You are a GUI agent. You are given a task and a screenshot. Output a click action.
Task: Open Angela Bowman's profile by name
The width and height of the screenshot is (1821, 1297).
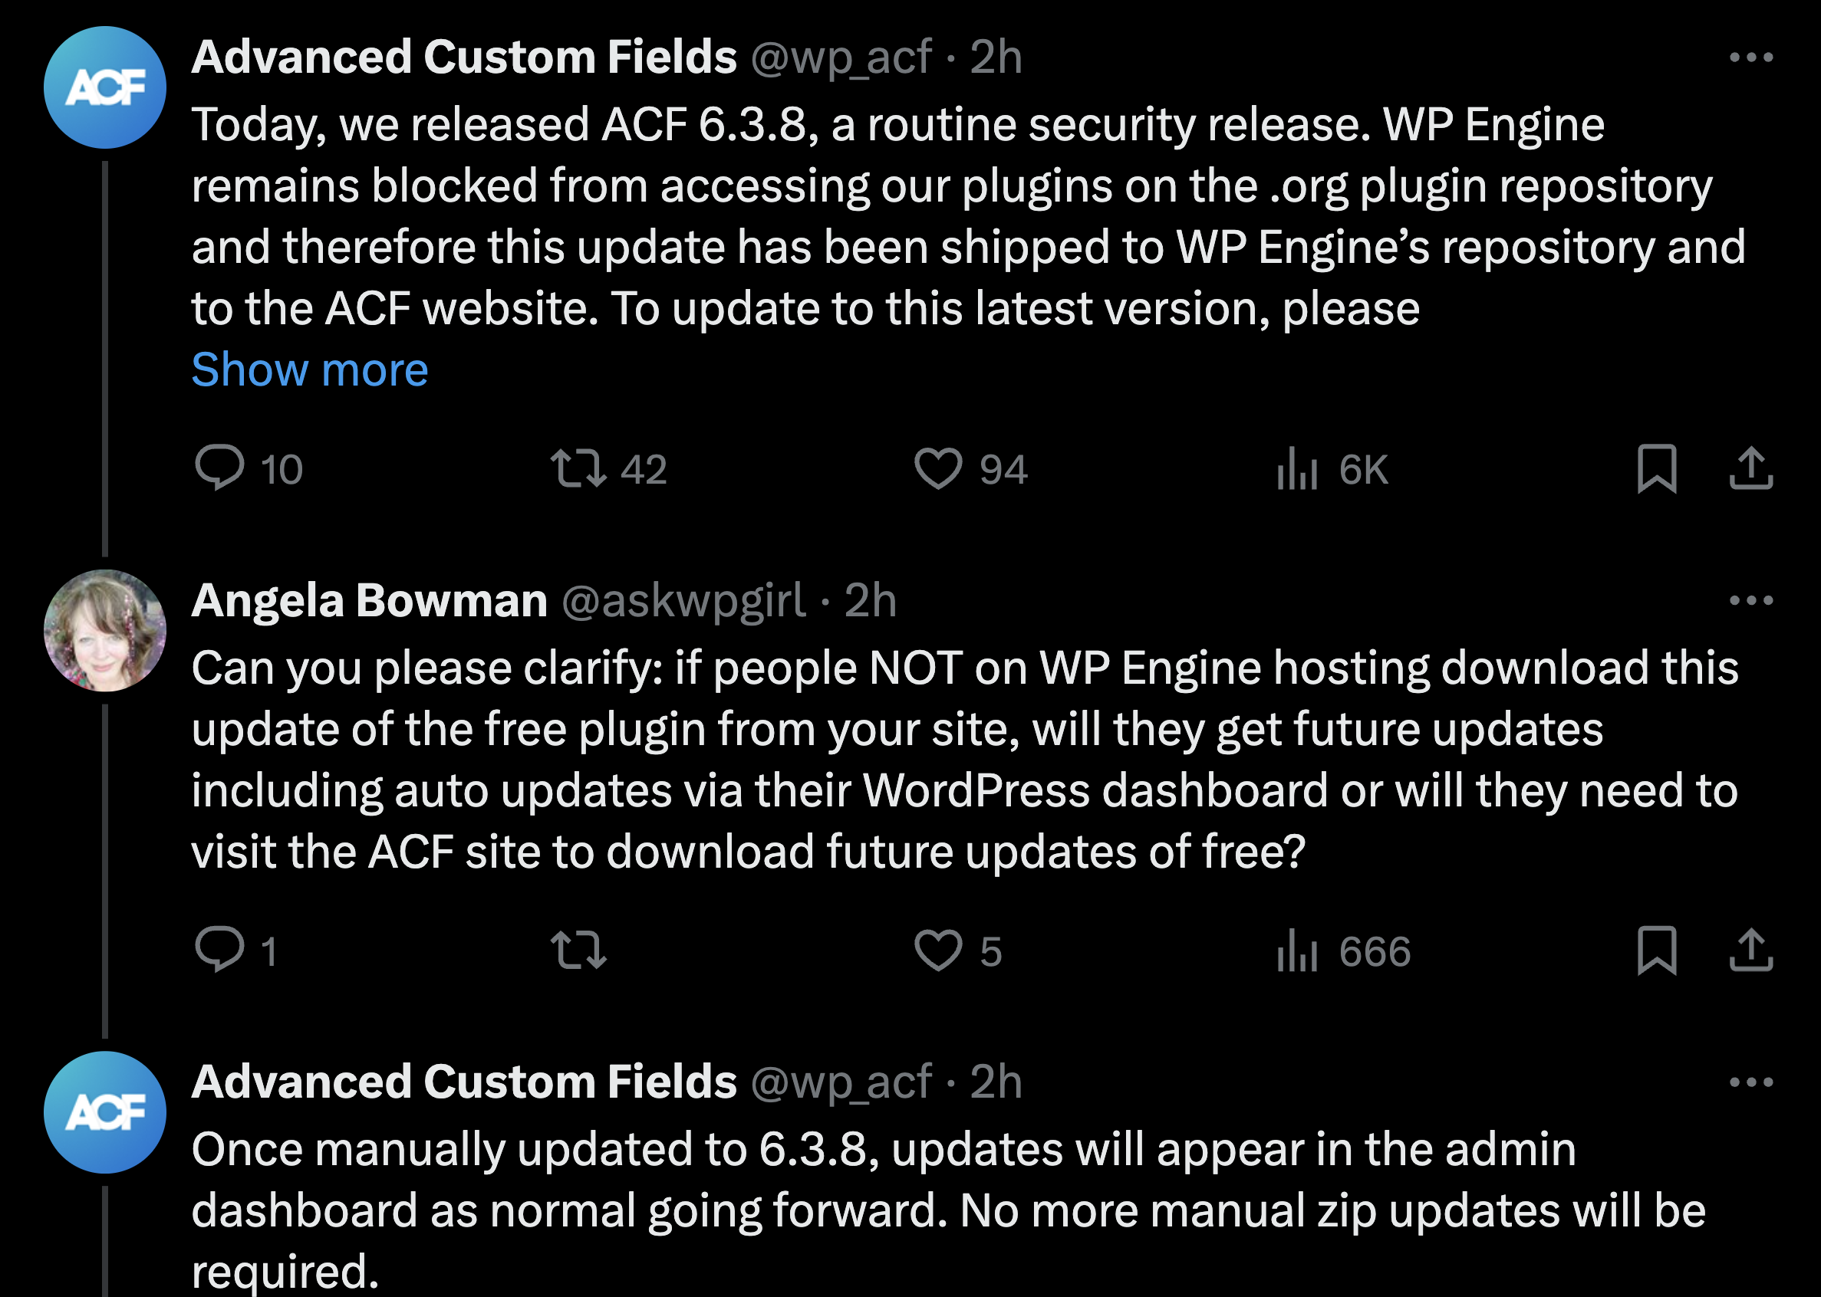click(369, 600)
